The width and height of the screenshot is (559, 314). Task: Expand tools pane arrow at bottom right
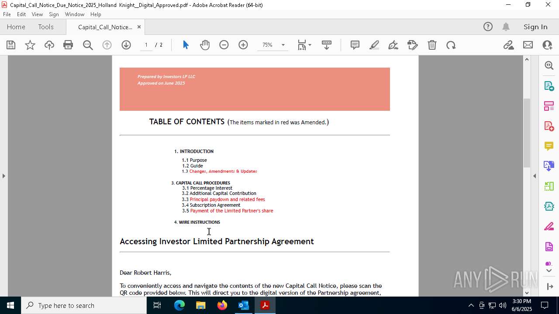[549, 287]
